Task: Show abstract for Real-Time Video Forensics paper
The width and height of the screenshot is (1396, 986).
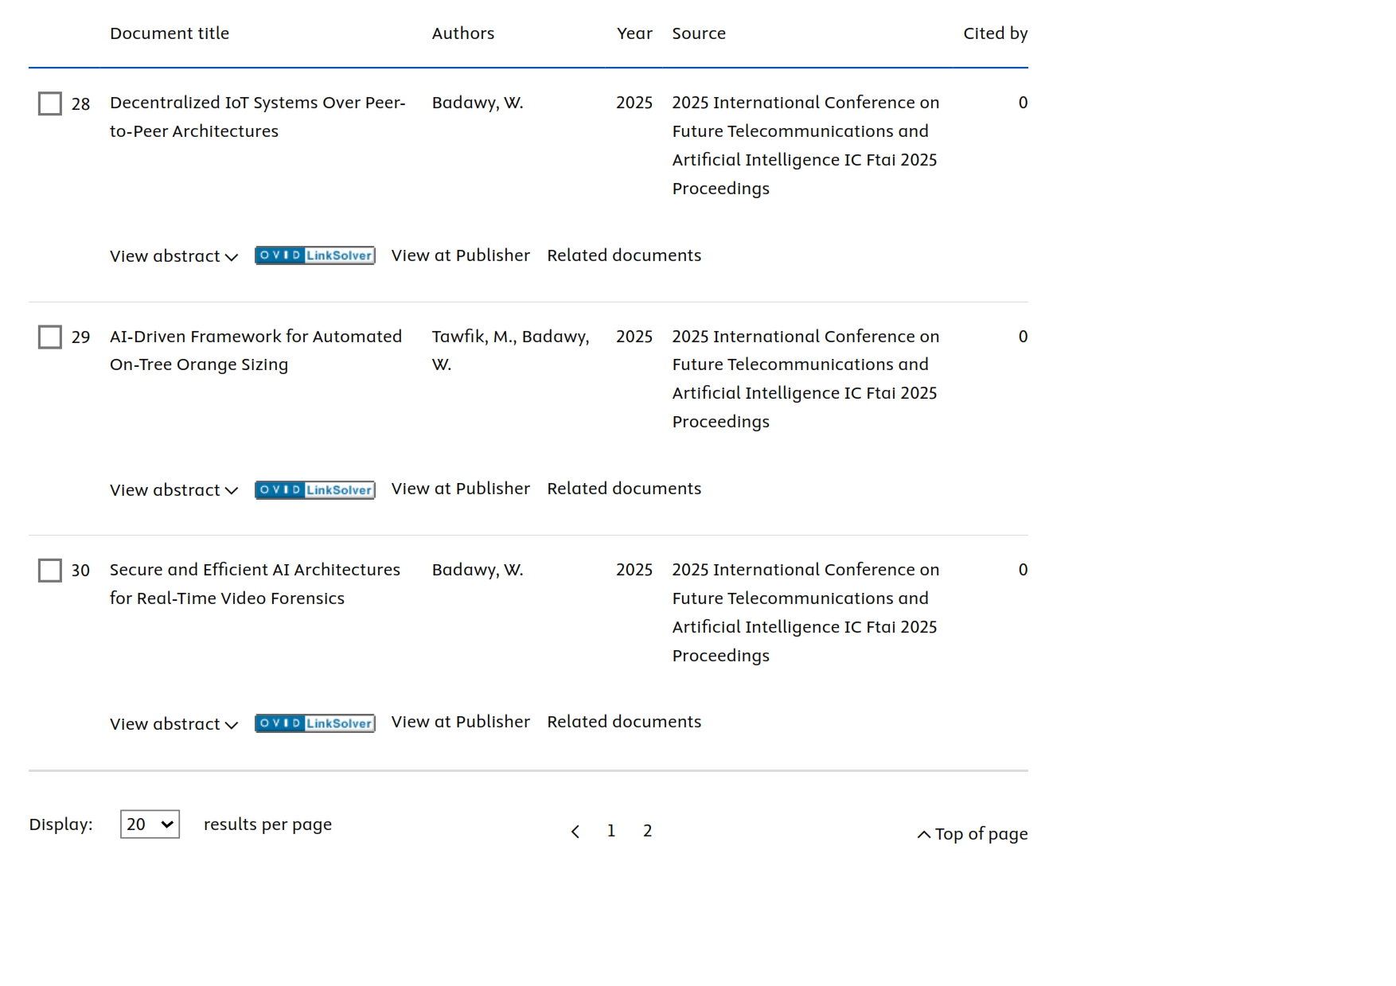Action: coord(174,724)
